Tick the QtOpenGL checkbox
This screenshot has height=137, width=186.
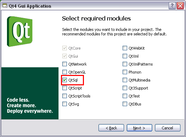(64, 72)
